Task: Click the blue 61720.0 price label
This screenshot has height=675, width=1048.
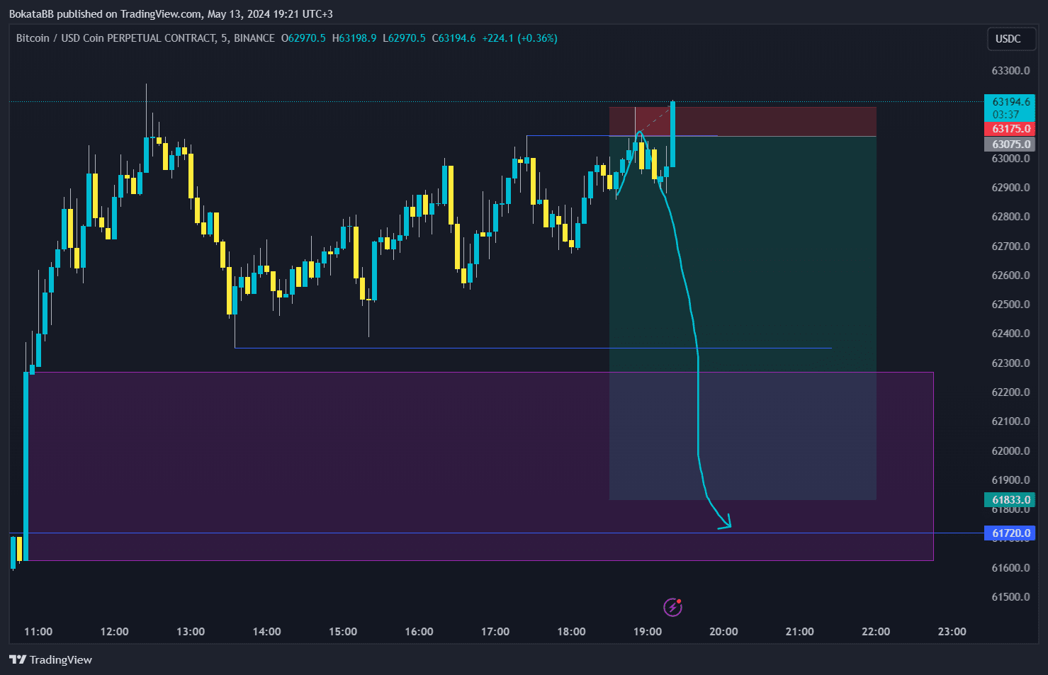Action: pyautogui.click(x=1010, y=533)
